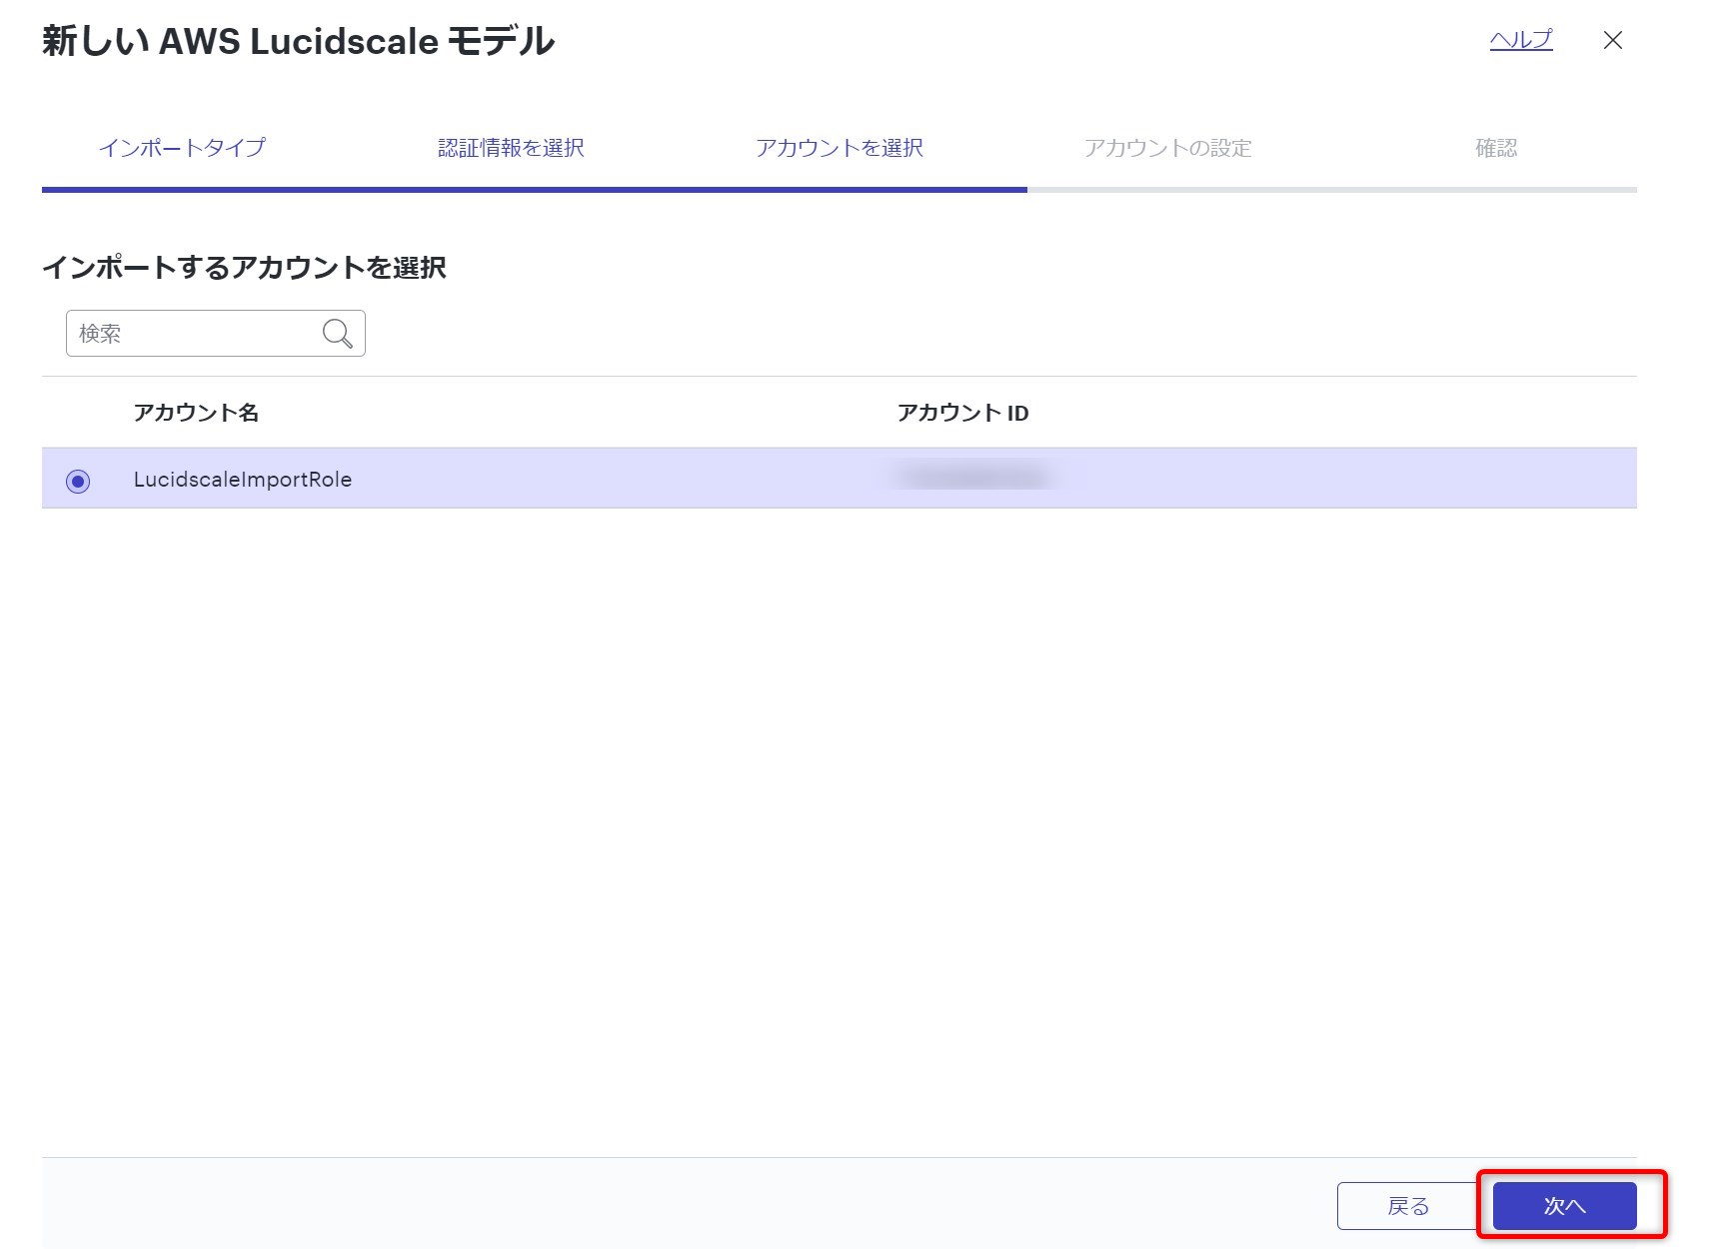
Task: Switch to the インポートタイプ step
Action: click(184, 147)
